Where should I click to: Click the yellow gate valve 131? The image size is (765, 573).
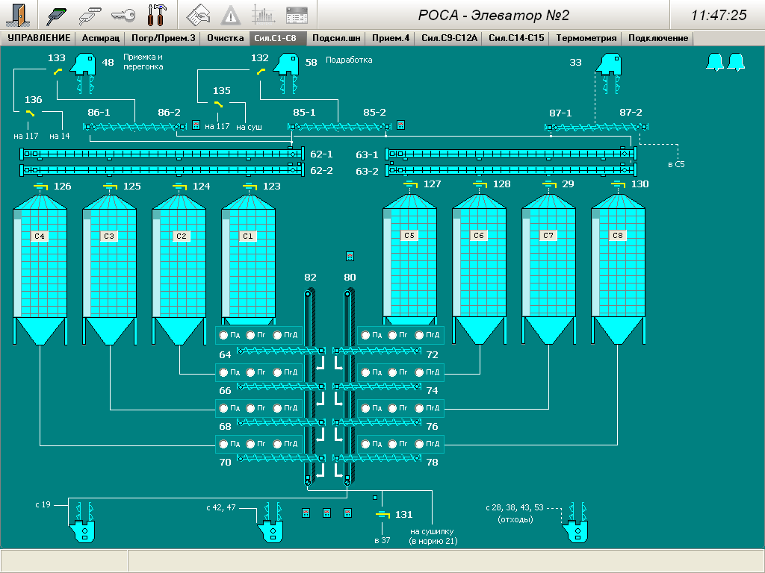(382, 515)
